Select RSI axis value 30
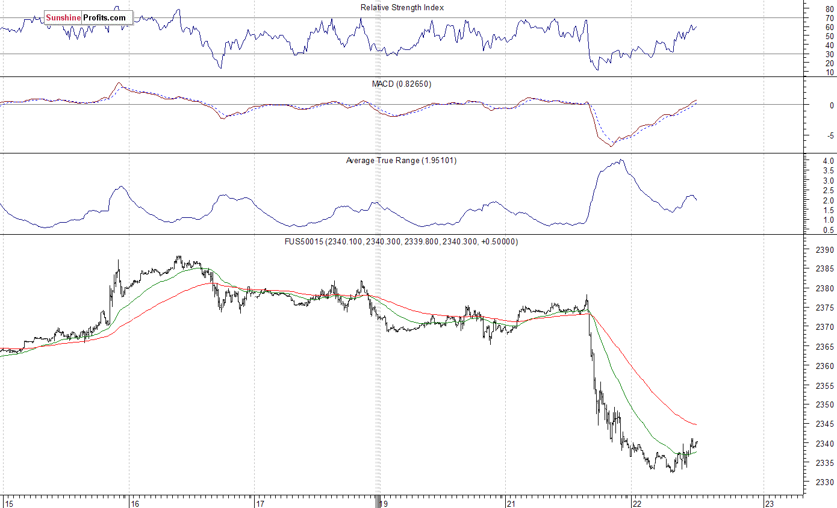Screen dimensions: 837x508 pos(830,54)
